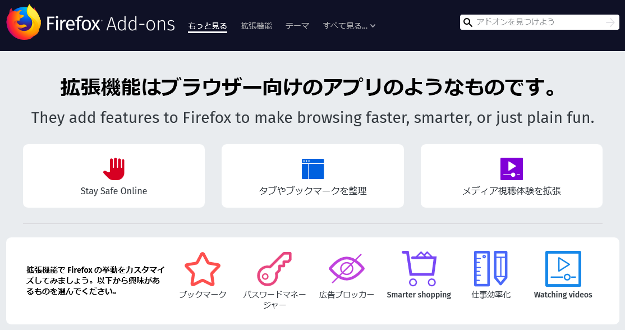Click the purple media player icon
Screen dimensions: 625x330
tap(512, 169)
